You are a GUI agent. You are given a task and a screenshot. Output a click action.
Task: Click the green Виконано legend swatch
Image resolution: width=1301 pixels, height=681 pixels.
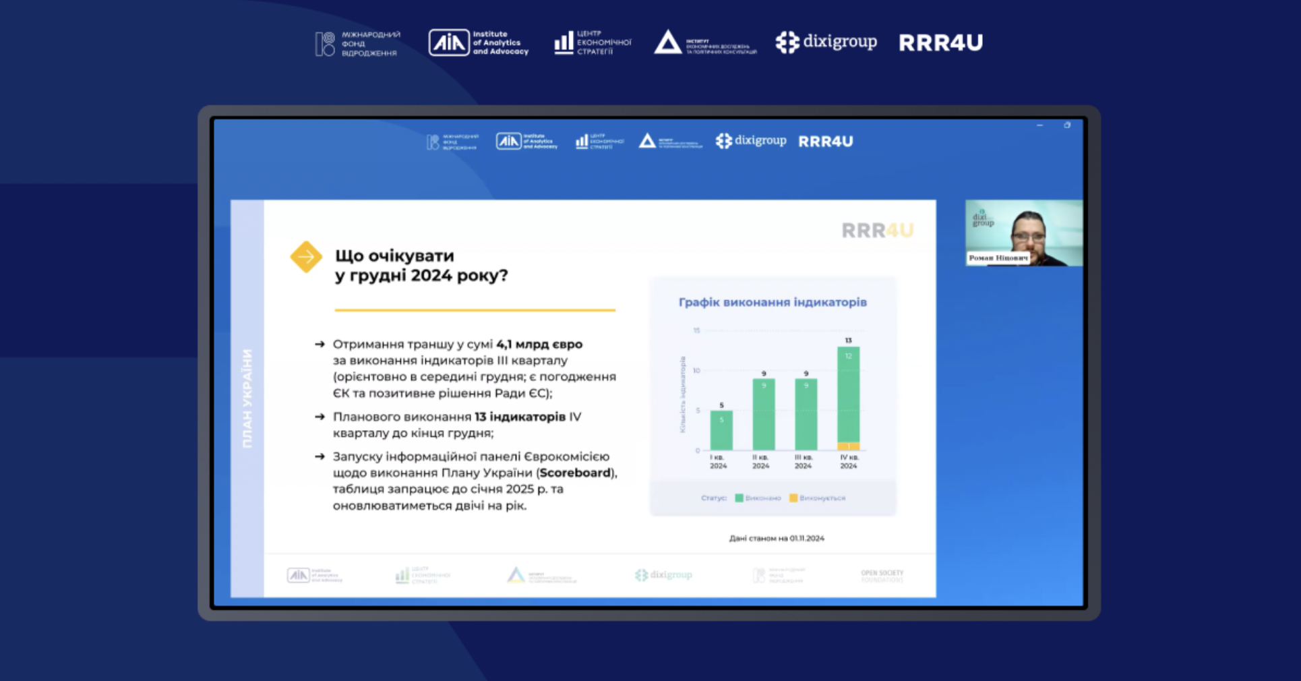[739, 498]
